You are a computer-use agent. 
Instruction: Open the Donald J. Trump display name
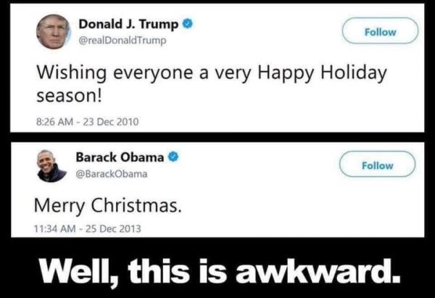(129, 24)
